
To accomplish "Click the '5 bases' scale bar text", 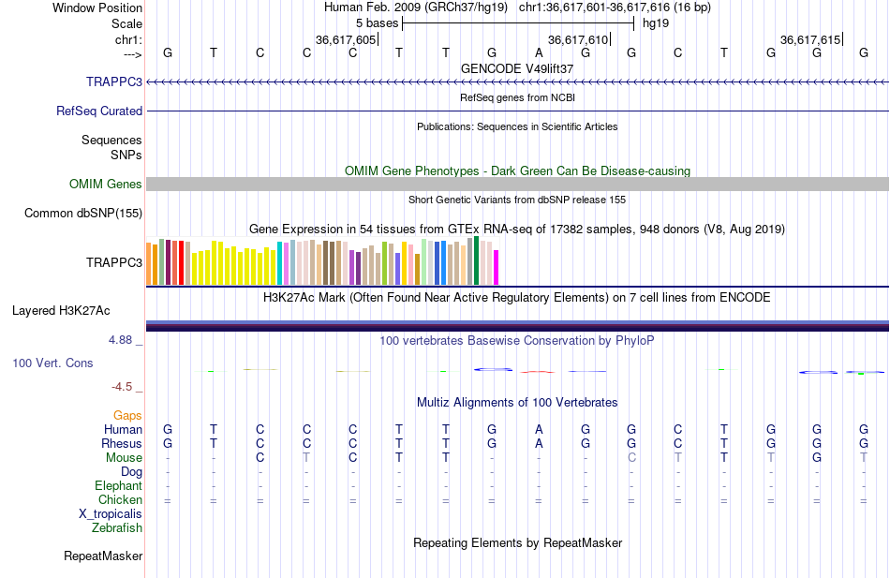I will coord(377,23).
